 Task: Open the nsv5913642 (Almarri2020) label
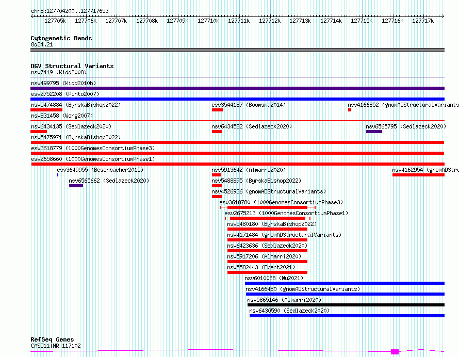point(249,170)
